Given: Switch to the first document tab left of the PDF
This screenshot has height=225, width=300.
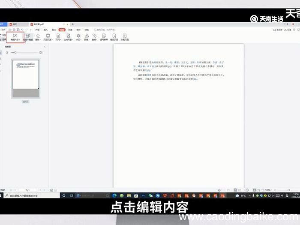Looking at the screenshot, I should [18, 24].
